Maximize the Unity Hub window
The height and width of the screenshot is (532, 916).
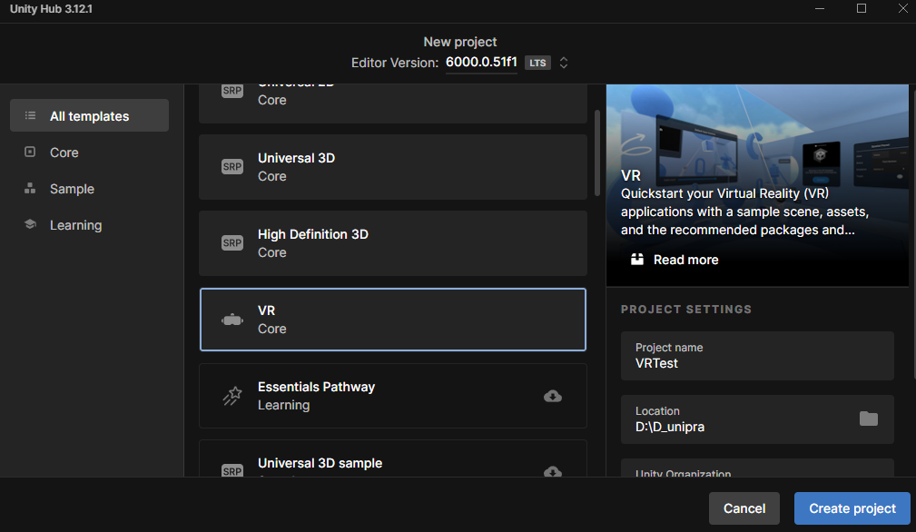(x=862, y=9)
